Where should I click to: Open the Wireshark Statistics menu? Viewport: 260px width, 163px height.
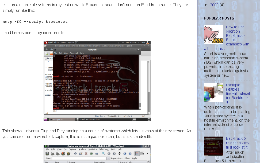click(x=93, y=149)
